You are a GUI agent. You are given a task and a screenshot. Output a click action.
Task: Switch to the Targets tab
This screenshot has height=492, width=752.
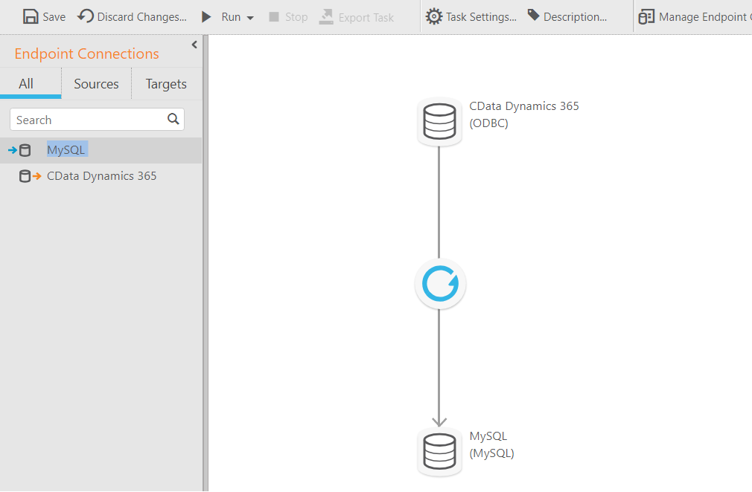(165, 83)
